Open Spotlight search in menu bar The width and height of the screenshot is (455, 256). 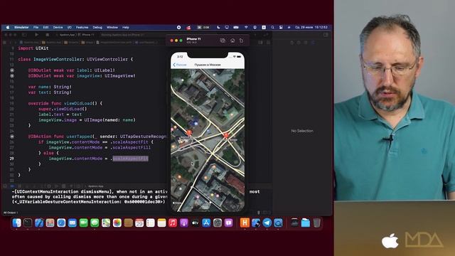(x=272, y=27)
